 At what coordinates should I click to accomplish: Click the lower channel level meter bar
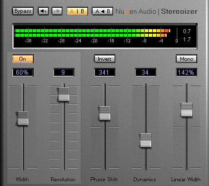point(91,35)
